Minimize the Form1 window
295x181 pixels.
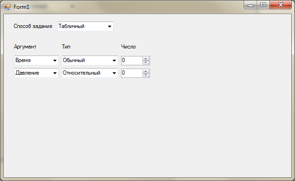coord(251,5)
